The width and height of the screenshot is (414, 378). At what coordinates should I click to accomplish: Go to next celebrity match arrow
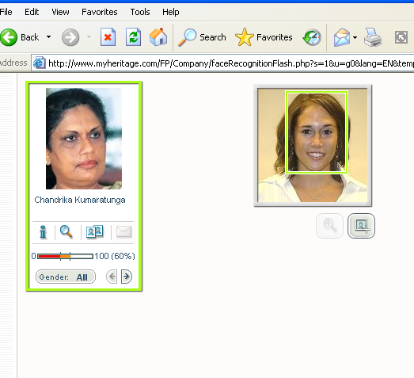pyautogui.click(x=127, y=277)
